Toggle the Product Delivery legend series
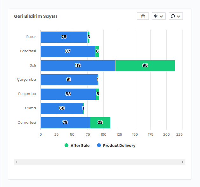The height and width of the screenshot is (187, 200). point(119,146)
